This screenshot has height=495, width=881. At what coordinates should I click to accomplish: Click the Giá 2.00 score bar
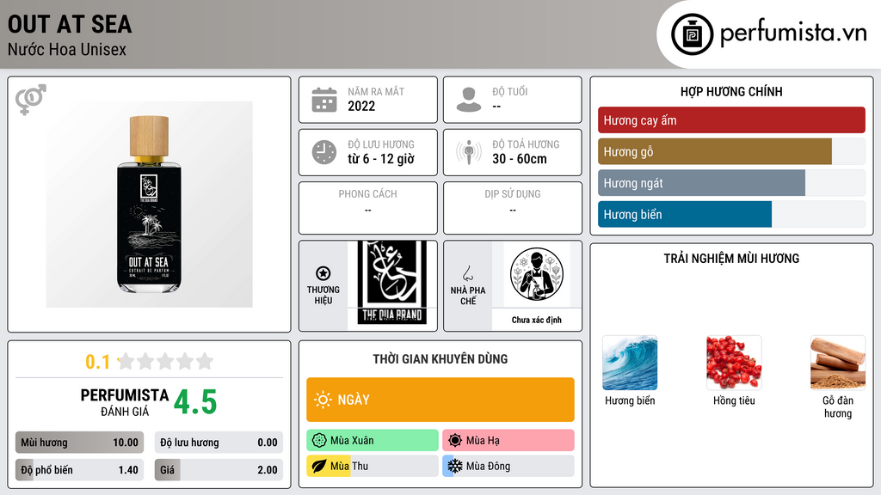coord(219,470)
